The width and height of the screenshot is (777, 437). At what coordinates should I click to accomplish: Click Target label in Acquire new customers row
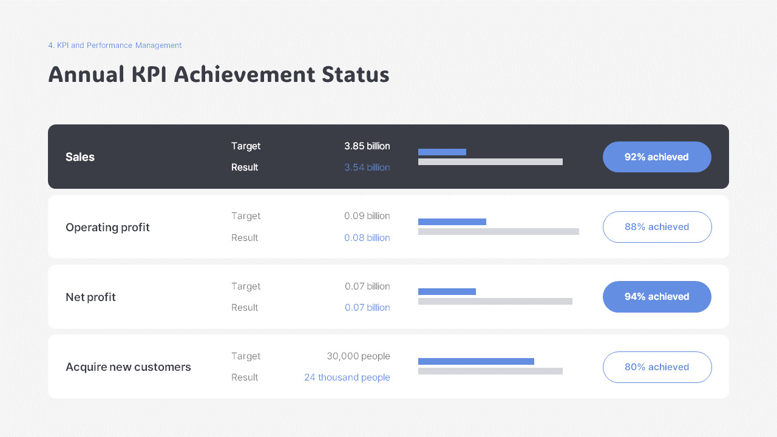[x=246, y=356]
